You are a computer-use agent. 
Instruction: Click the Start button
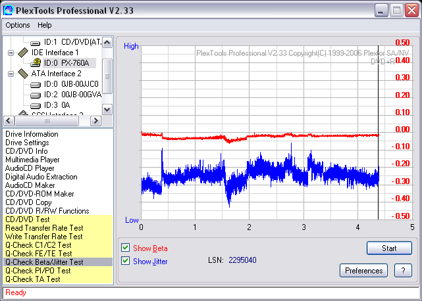(x=389, y=248)
